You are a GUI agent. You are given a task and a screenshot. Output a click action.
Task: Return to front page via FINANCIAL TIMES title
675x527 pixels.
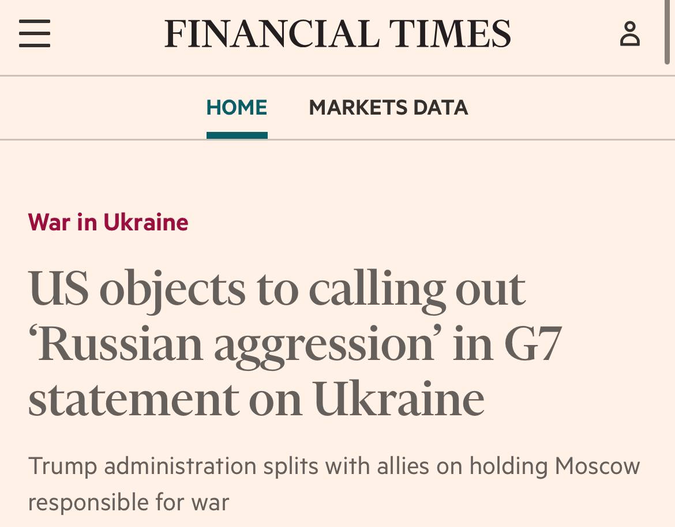(337, 33)
